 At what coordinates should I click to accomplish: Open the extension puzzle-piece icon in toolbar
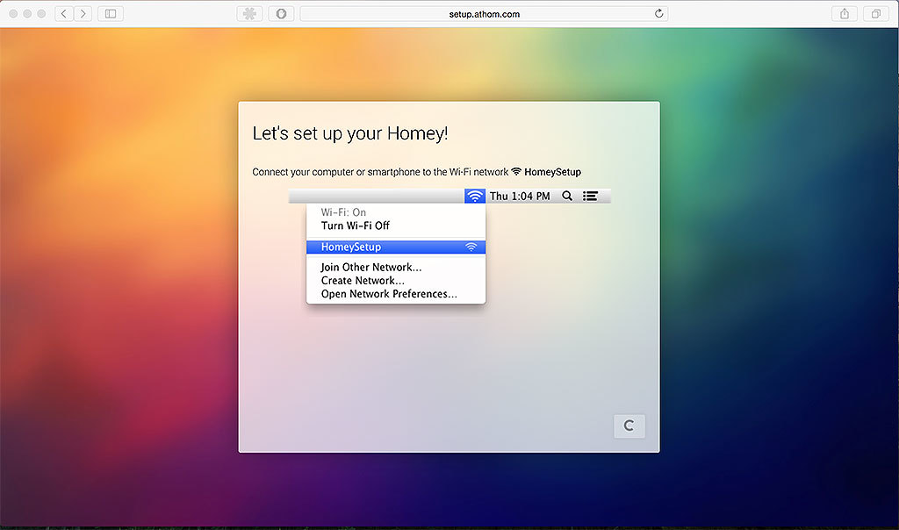pos(249,14)
